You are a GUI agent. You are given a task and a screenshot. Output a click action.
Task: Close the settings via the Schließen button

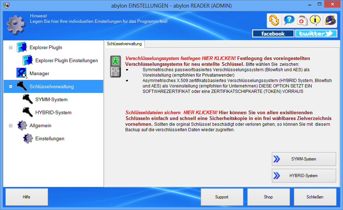tap(315, 197)
